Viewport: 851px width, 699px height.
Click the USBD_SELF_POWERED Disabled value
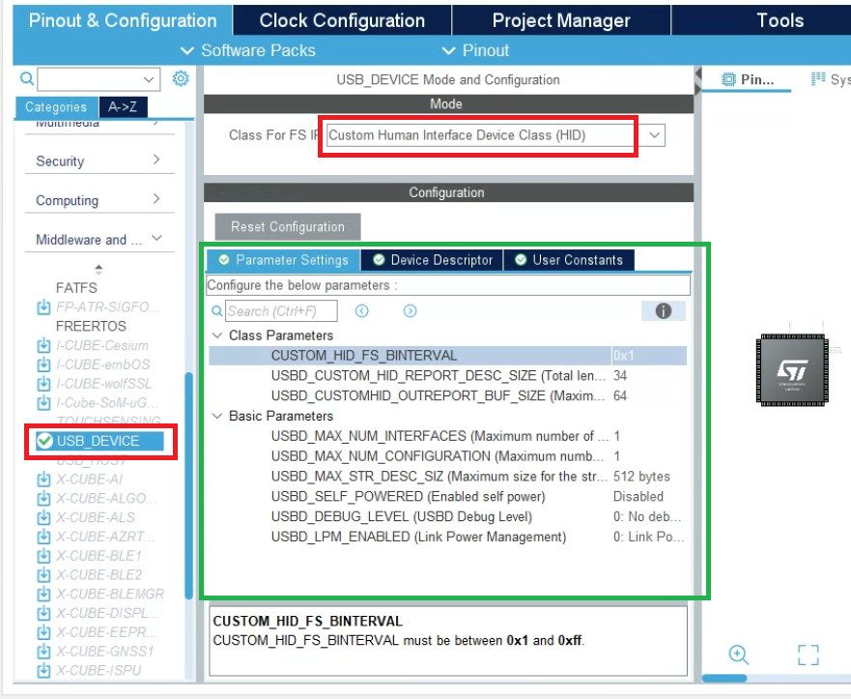point(638,496)
